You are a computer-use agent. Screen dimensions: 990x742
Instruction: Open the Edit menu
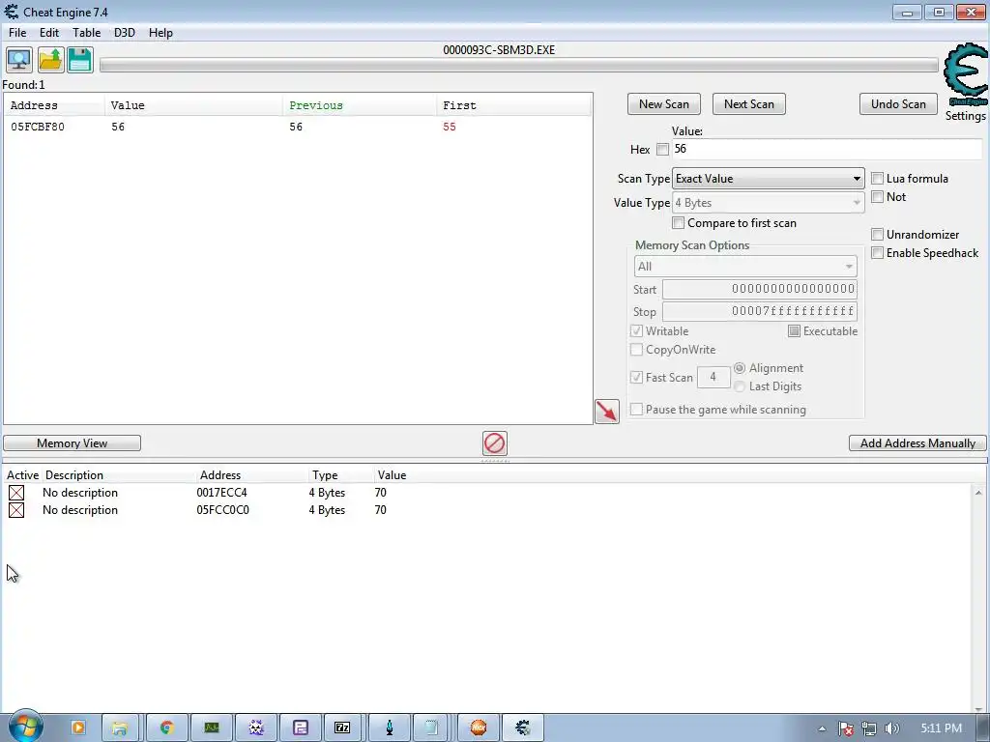pos(49,33)
